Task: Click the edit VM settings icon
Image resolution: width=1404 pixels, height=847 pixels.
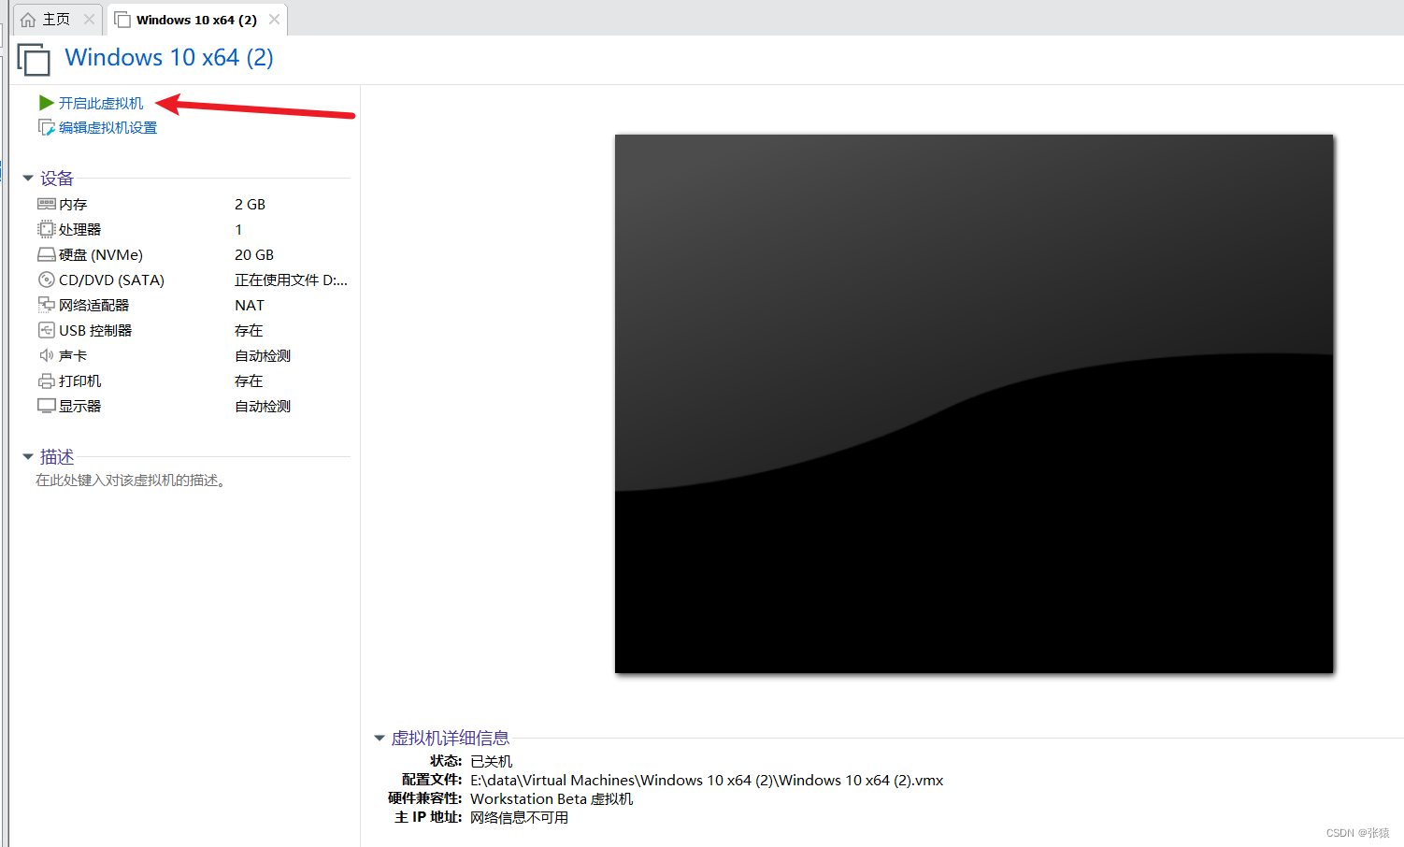Action: tap(46, 127)
